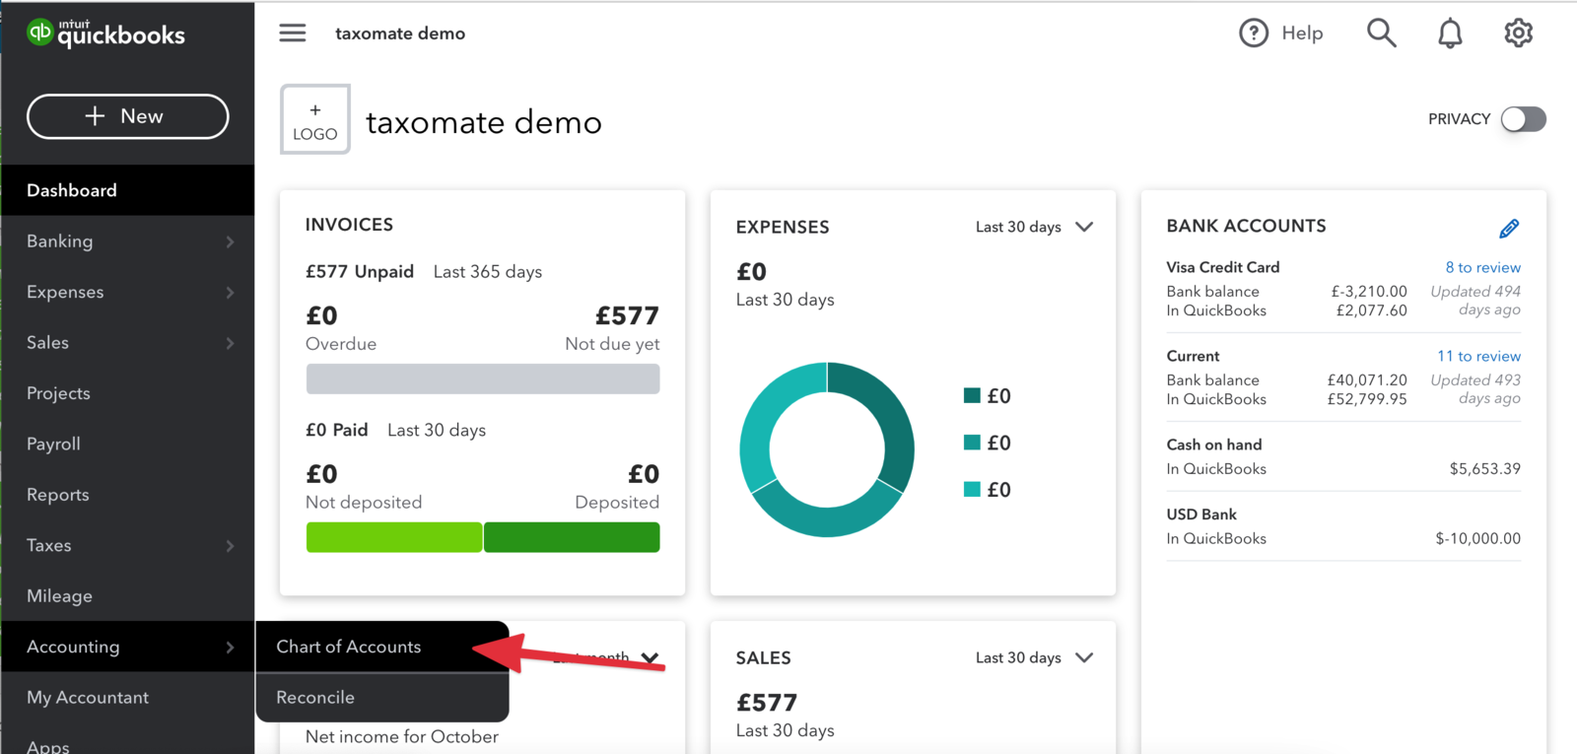Click lightest teal expense legend swatch
Image resolution: width=1577 pixels, height=754 pixels.
[972, 489]
